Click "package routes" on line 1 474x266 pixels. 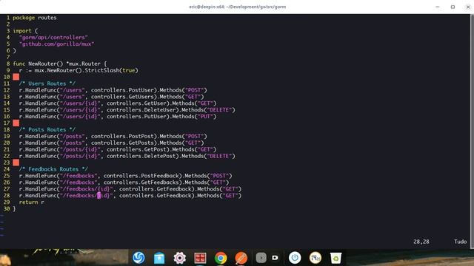pos(35,18)
